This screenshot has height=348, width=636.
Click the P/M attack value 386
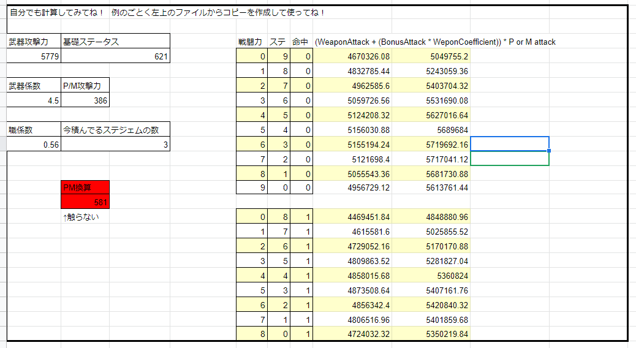point(85,100)
